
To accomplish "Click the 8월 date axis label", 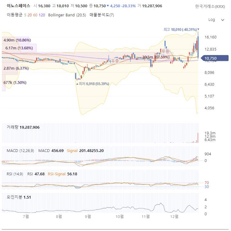I will [59, 216].
